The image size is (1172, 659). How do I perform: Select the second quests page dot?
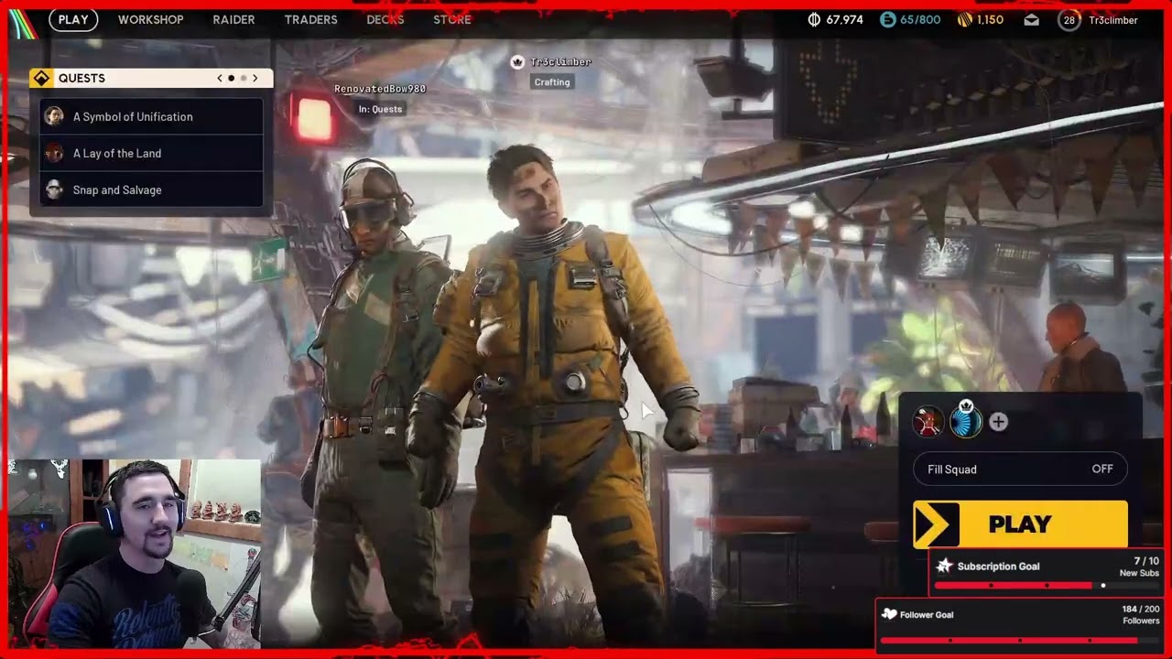pyautogui.click(x=243, y=78)
